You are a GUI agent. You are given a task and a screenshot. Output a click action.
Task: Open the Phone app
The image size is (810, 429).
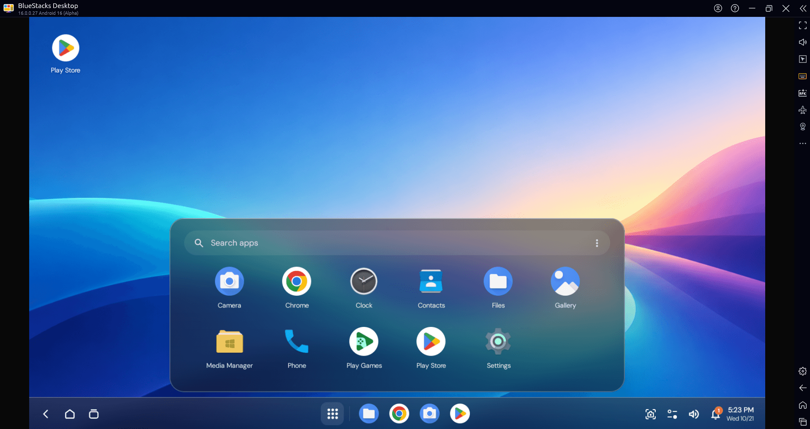[x=297, y=342]
